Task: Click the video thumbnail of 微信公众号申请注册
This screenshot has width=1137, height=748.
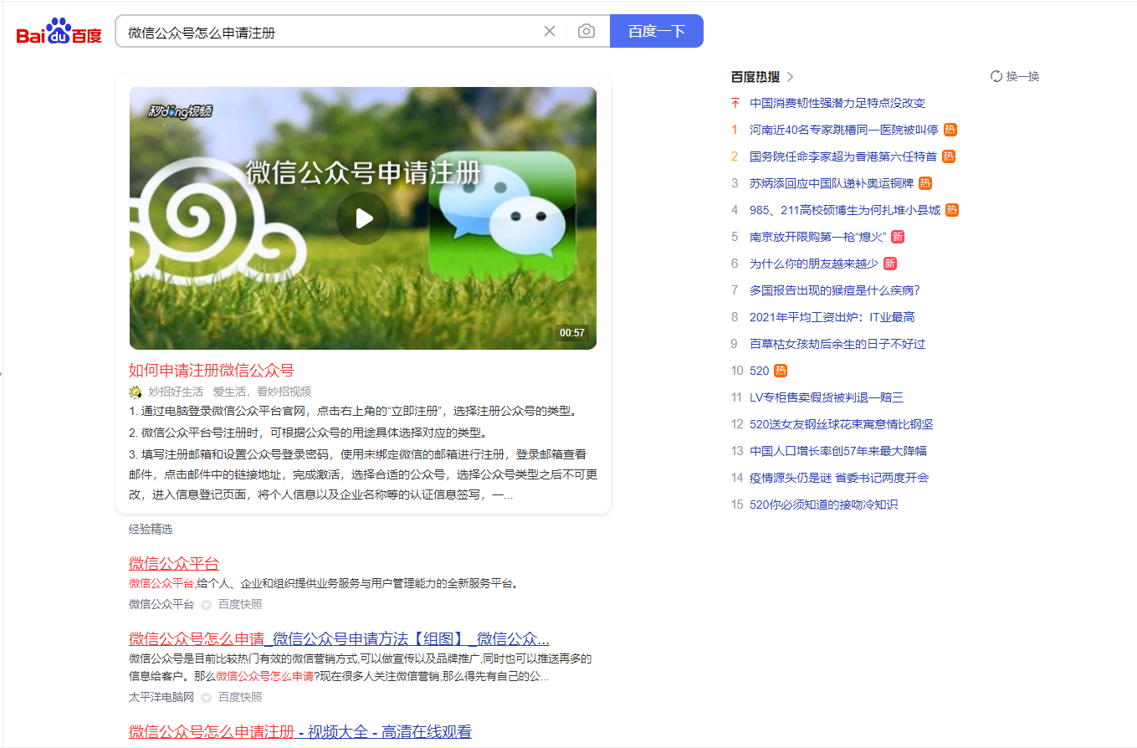Action: coord(363,218)
